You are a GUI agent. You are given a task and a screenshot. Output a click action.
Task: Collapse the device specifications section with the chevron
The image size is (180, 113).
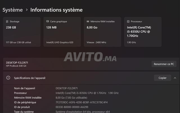coord(175,78)
